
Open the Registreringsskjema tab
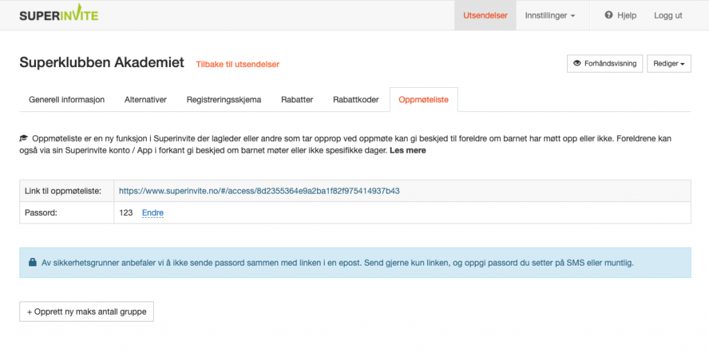[224, 100]
